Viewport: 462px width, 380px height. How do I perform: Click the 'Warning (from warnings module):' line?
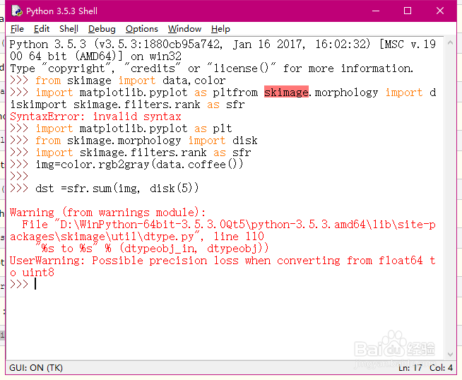point(108,213)
